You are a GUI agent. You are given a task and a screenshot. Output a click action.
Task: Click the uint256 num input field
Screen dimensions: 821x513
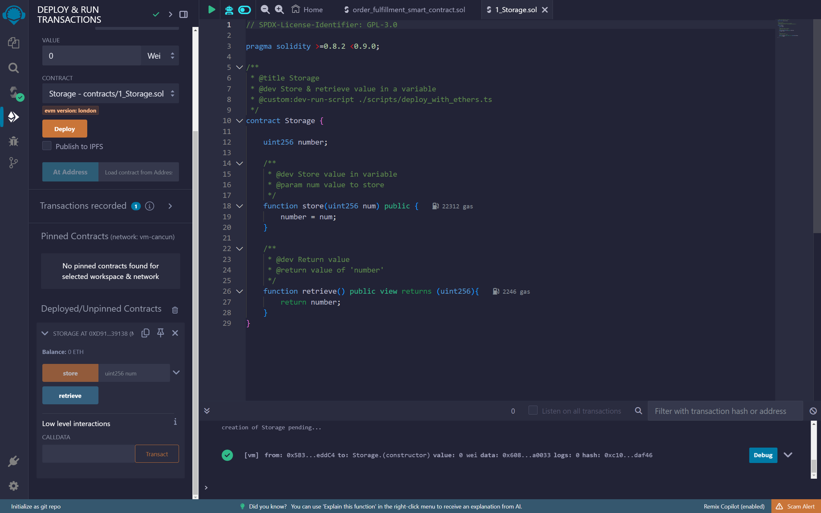134,373
